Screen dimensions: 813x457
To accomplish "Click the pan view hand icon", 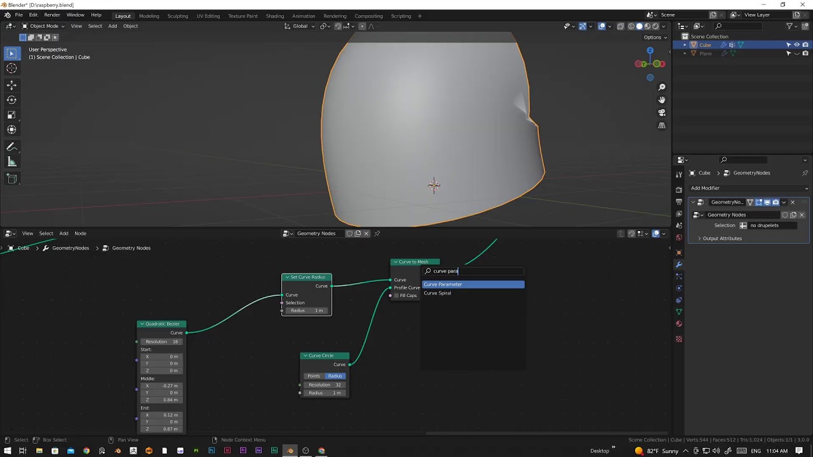I will pos(662,100).
